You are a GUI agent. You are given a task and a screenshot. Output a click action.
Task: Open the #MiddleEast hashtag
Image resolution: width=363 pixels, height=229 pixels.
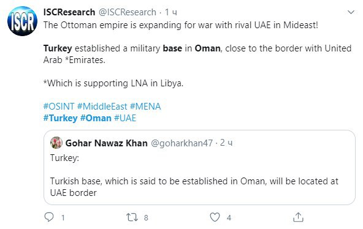[x=102, y=107]
